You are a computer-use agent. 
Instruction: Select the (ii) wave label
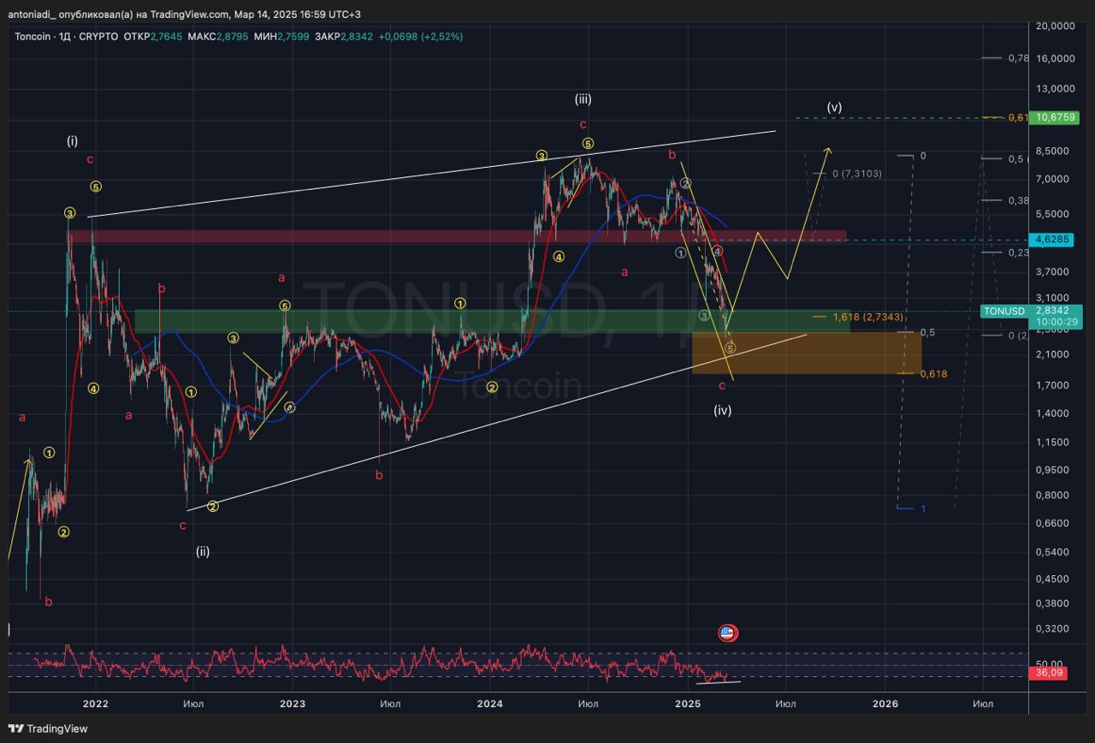(x=202, y=552)
